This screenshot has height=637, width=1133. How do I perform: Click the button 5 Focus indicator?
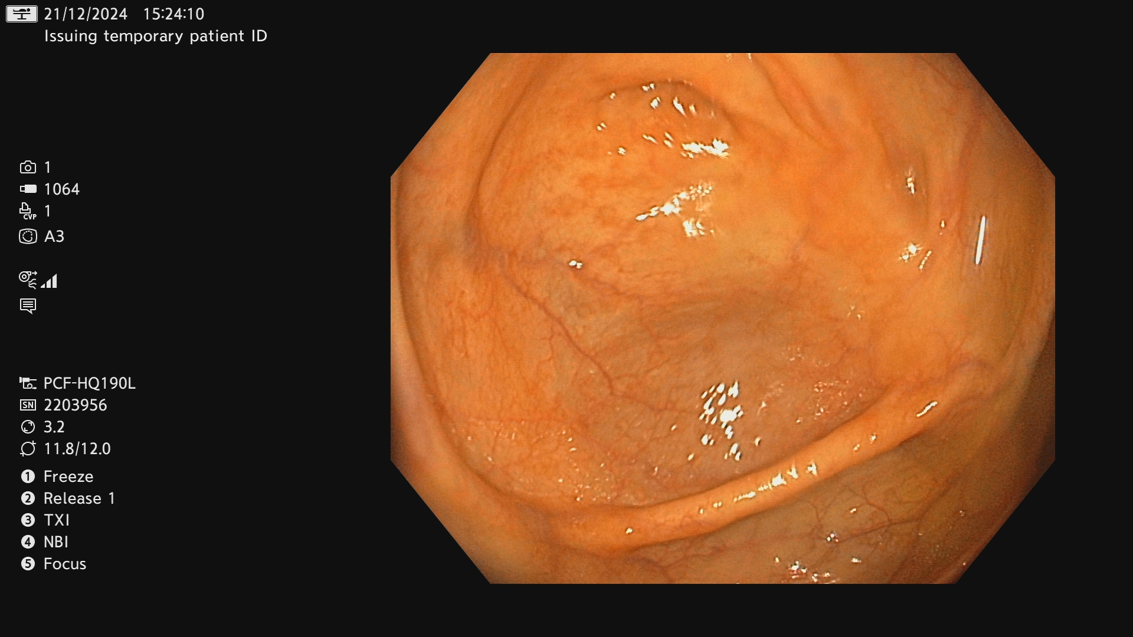coord(28,564)
